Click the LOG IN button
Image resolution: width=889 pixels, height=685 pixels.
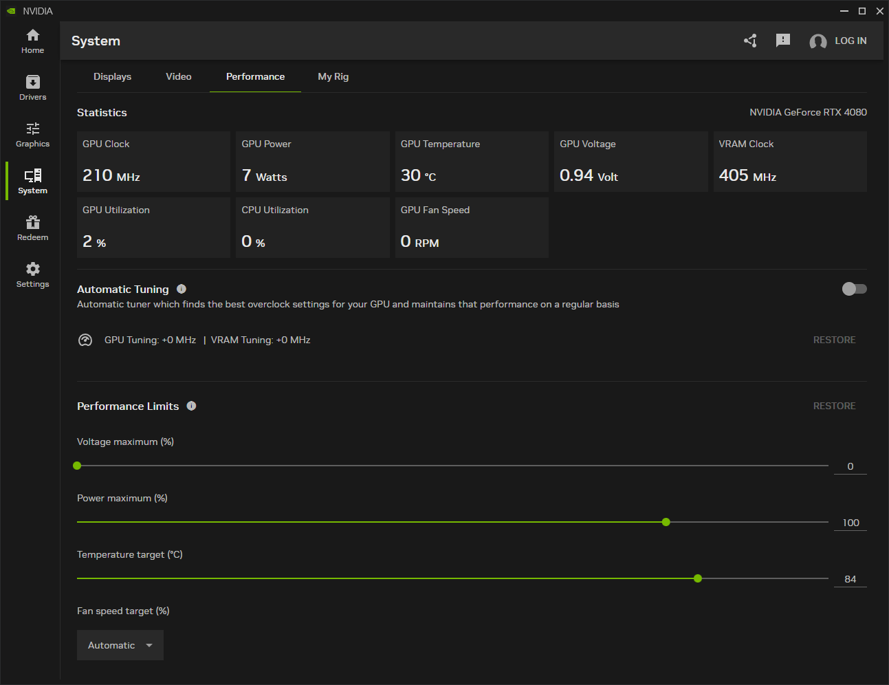[x=850, y=41]
